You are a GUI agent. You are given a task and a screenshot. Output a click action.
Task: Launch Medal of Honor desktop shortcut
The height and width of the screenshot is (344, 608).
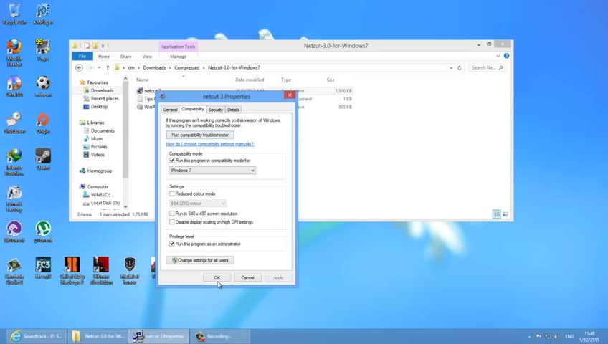pyautogui.click(x=130, y=271)
